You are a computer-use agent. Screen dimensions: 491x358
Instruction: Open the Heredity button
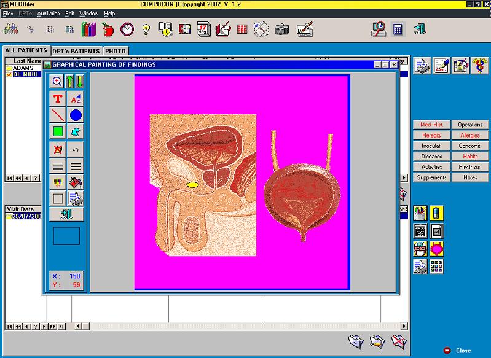(x=431, y=135)
